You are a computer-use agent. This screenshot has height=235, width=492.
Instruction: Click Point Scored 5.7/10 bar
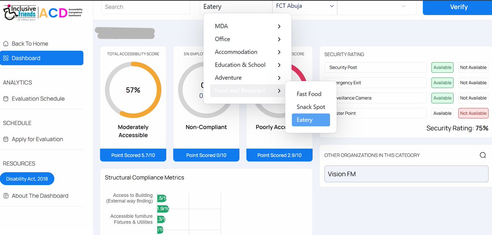(x=133, y=155)
